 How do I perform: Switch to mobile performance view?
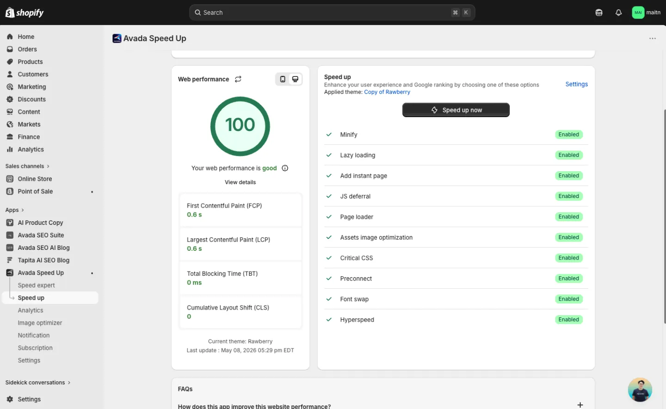tap(283, 79)
